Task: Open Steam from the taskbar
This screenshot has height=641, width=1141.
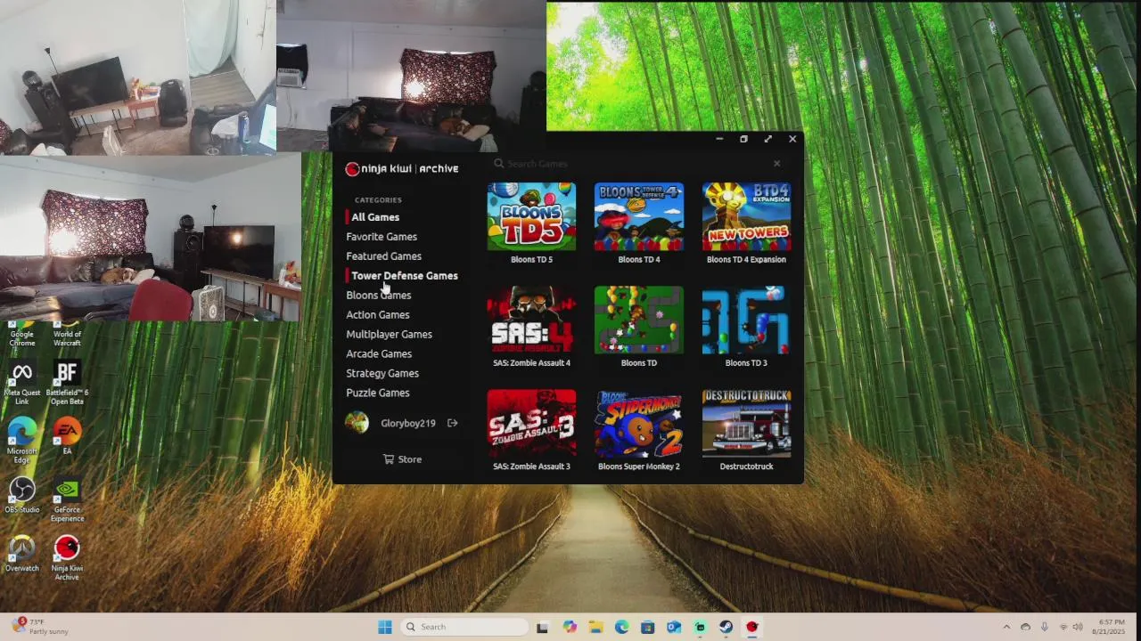Action: pyautogui.click(x=726, y=627)
